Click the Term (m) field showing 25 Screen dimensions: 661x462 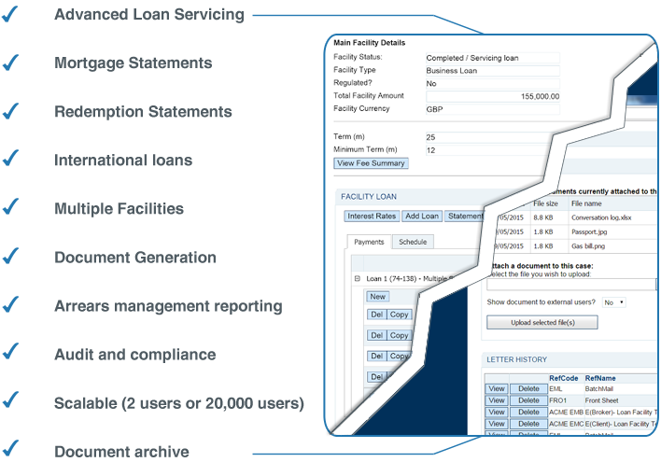pyautogui.click(x=489, y=137)
